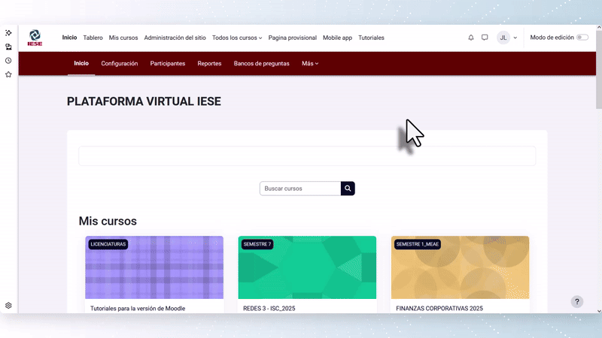The width and height of the screenshot is (602, 338).
Task: Switch to the Participantes tab
Action: 168,64
